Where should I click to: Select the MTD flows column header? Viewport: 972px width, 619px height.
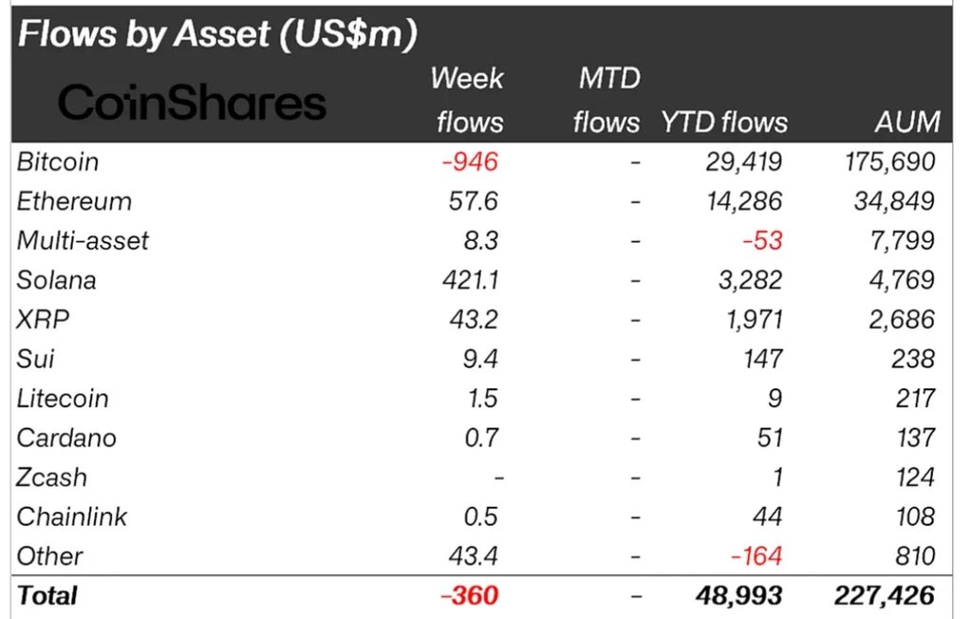pos(607,100)
